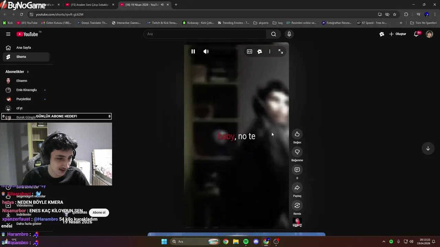Viewport: 440px width, 247px height.
Task: Open boş bookmarks folder
Action: click(277, 23)
